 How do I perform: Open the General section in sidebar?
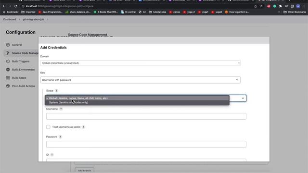[x=17, y=45]
